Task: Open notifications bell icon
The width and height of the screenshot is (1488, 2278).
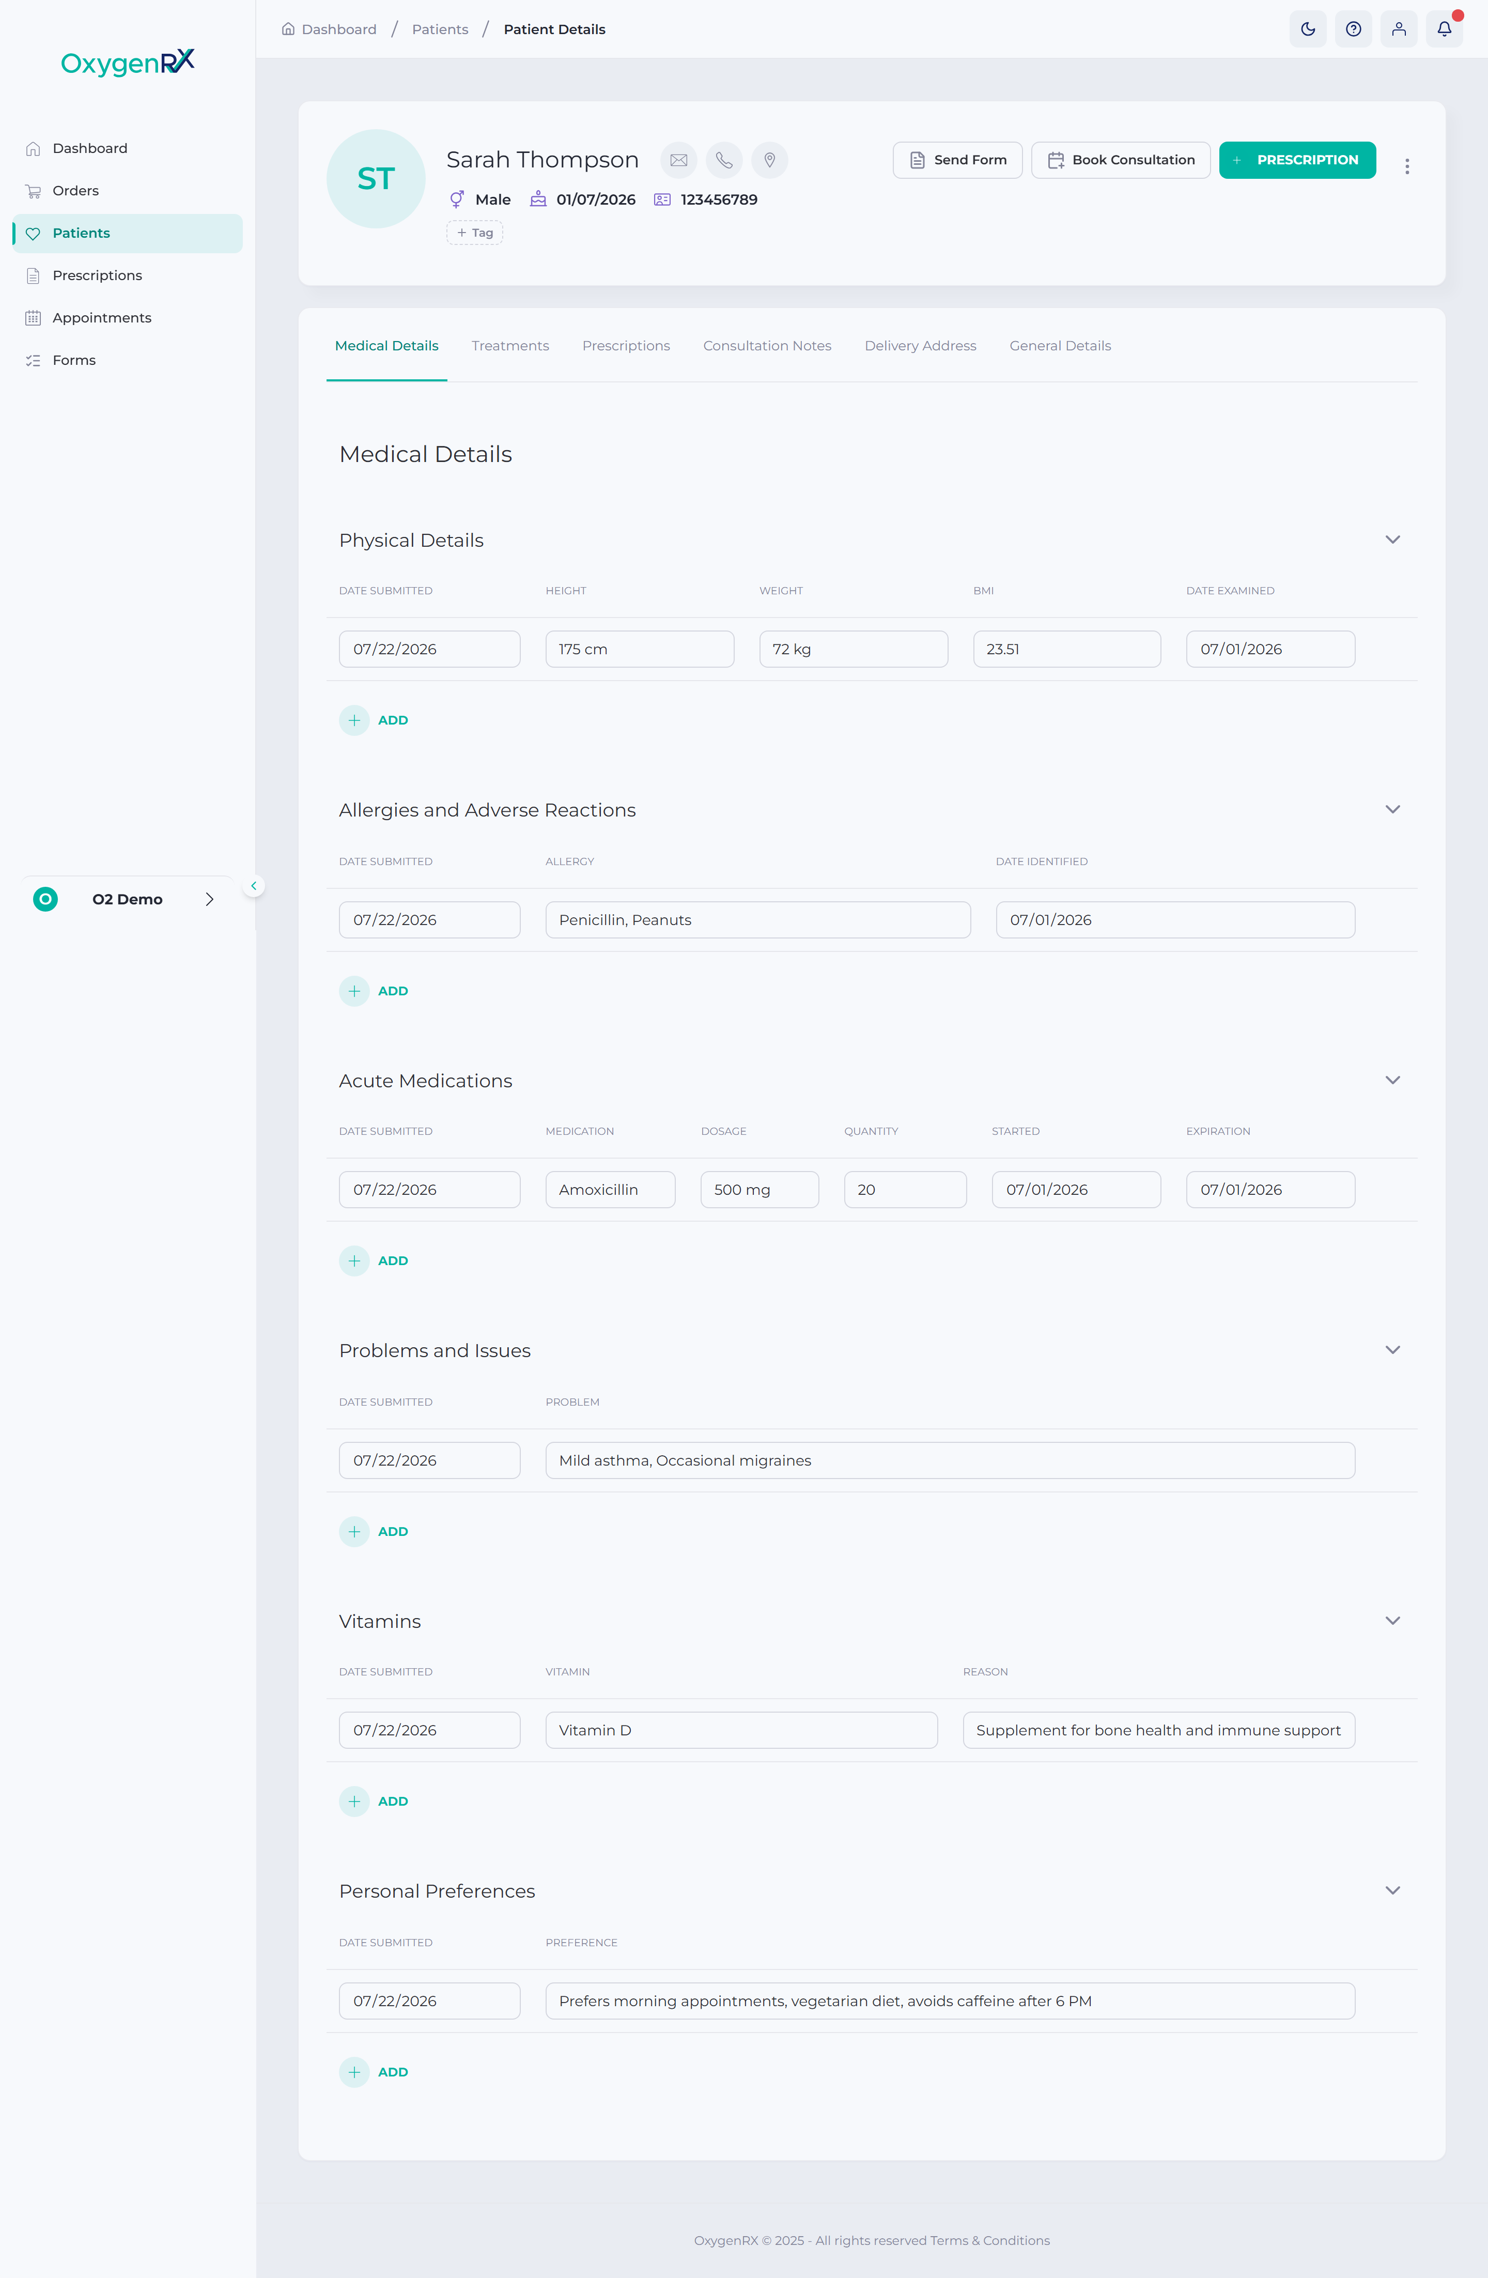Action: point(1444,29)
